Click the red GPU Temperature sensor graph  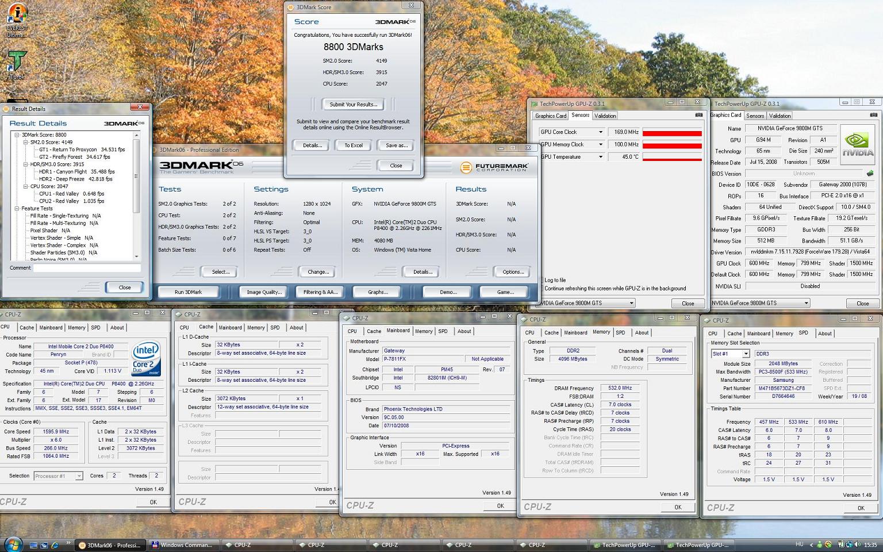tap(672, 157)
